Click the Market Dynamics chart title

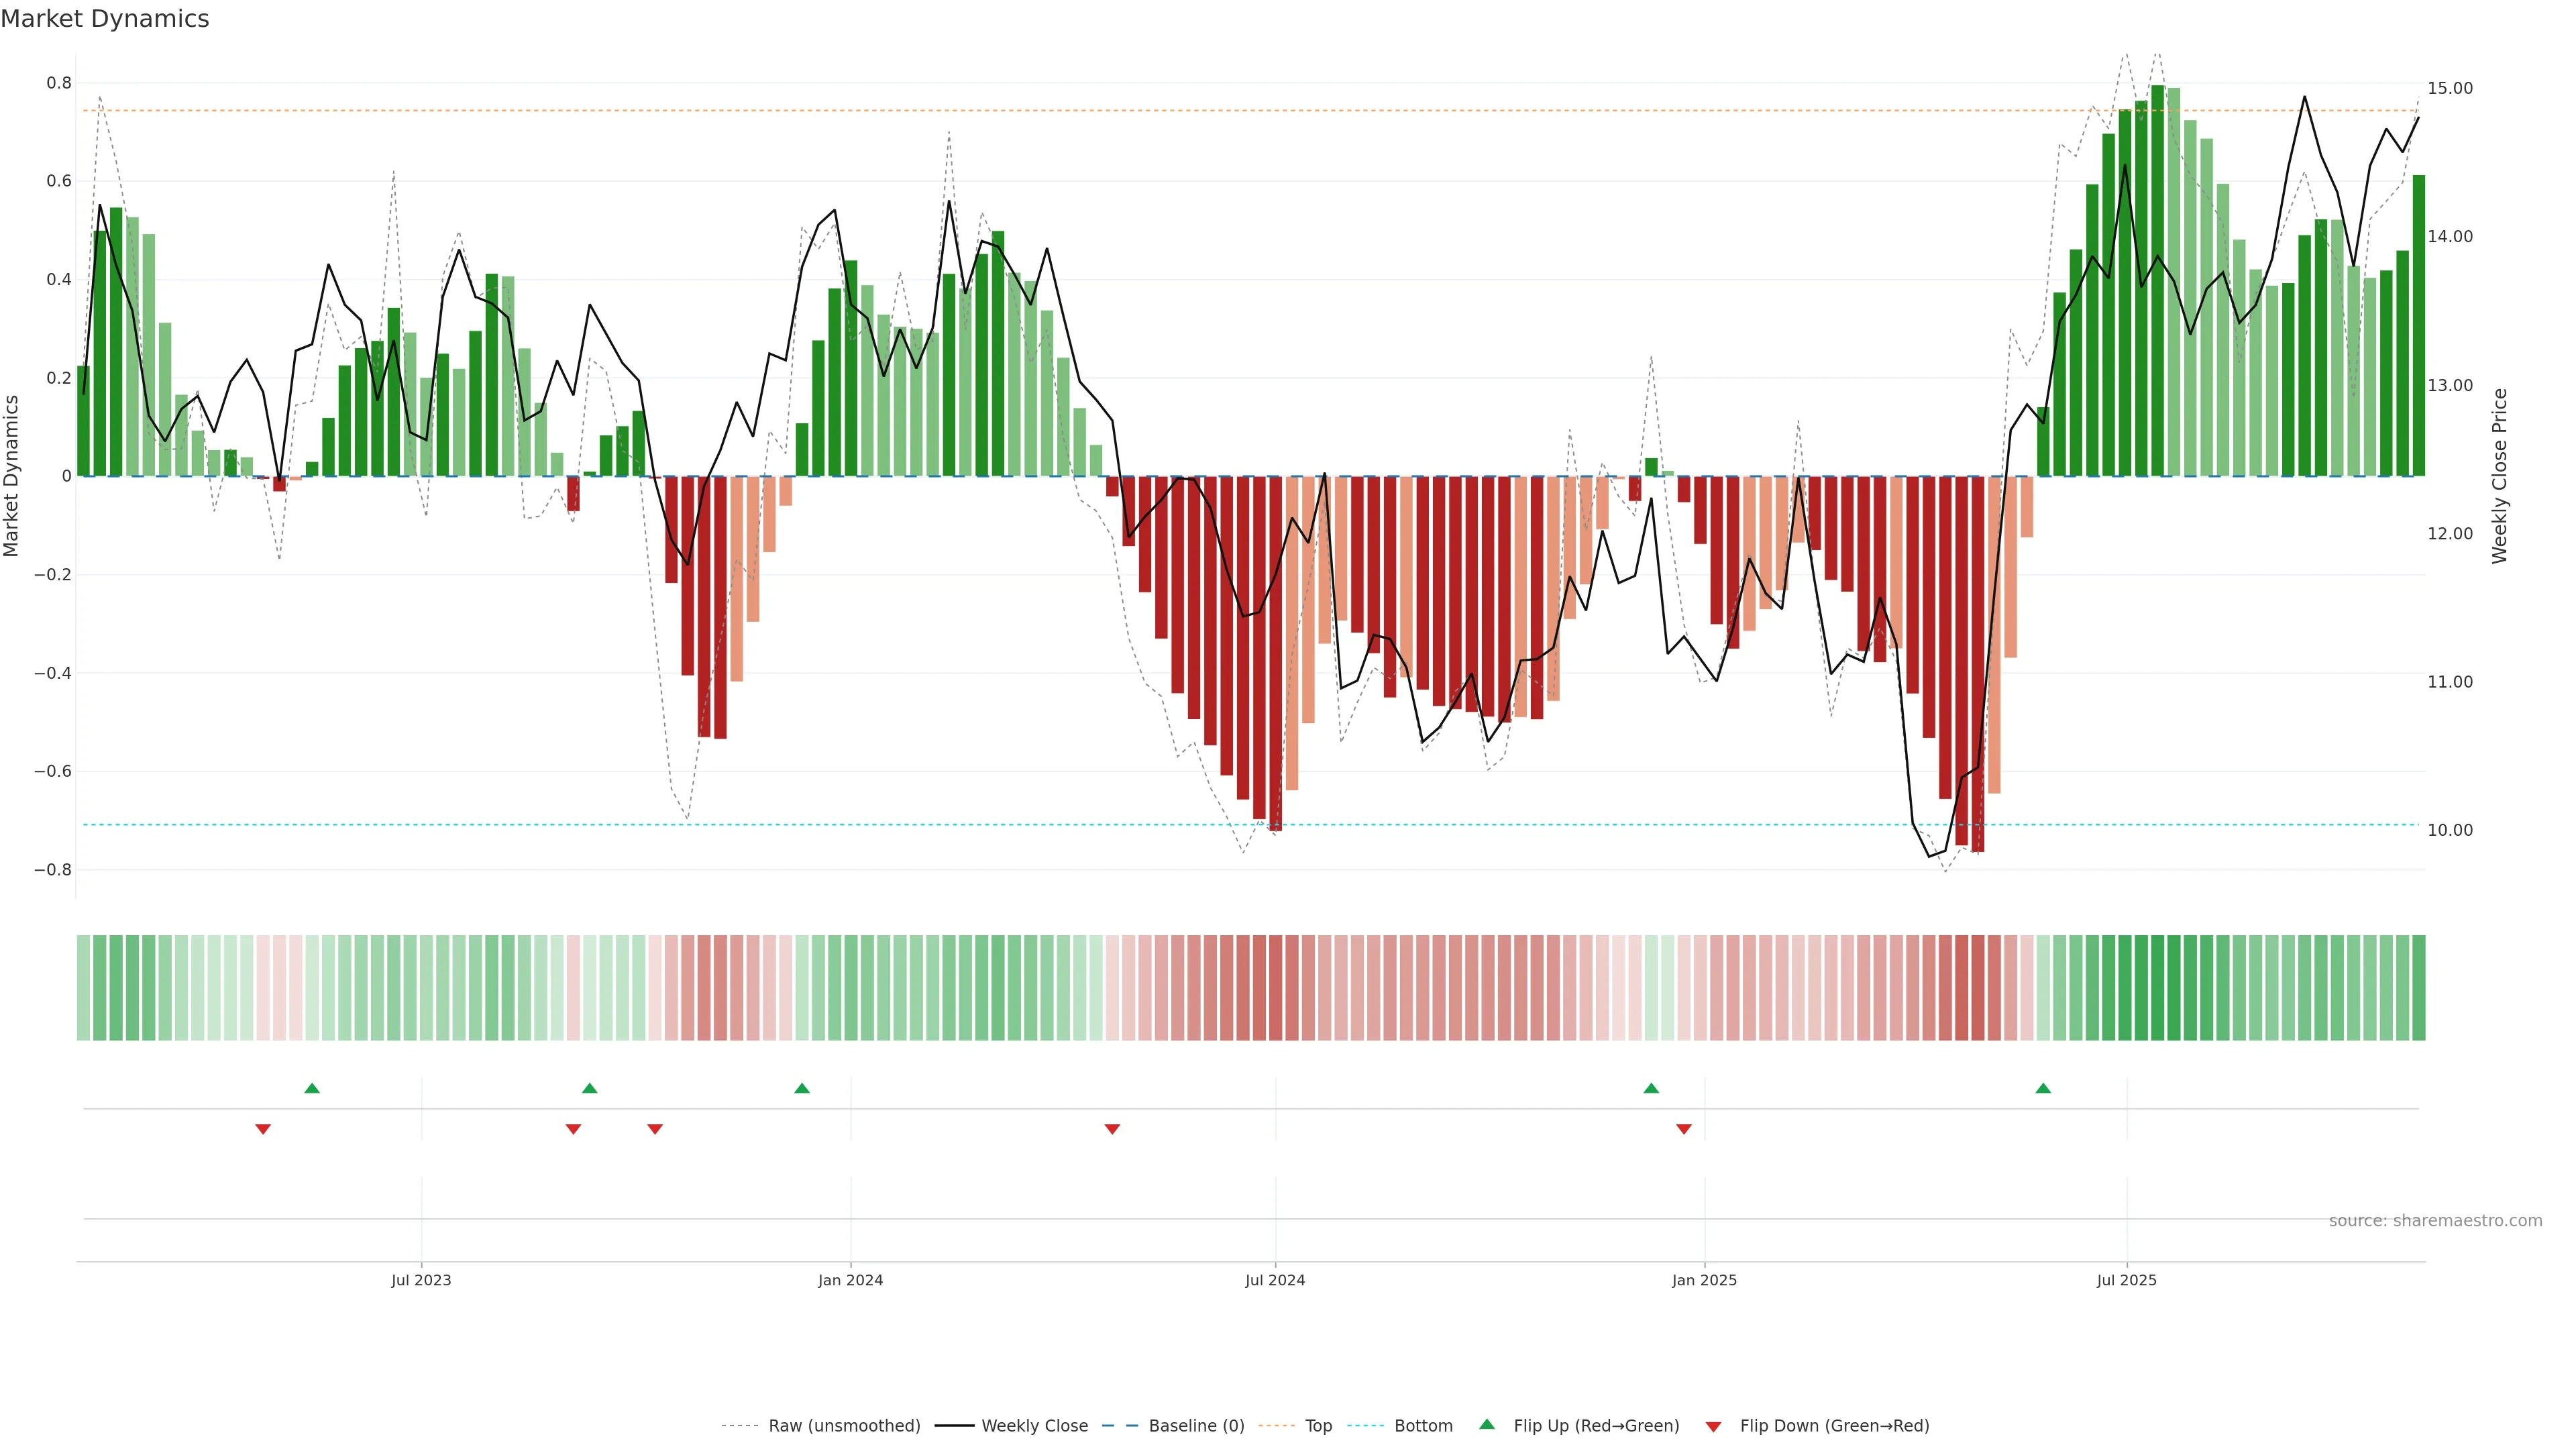[105, 19]
